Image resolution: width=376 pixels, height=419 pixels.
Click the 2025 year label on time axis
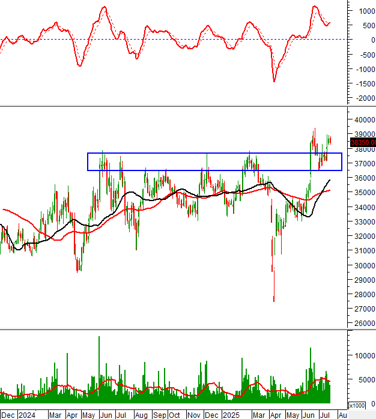[x=231, y=415]
